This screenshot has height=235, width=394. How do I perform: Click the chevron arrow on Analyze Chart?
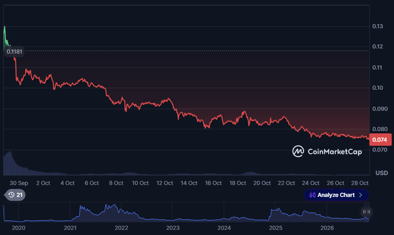(361, 195)
